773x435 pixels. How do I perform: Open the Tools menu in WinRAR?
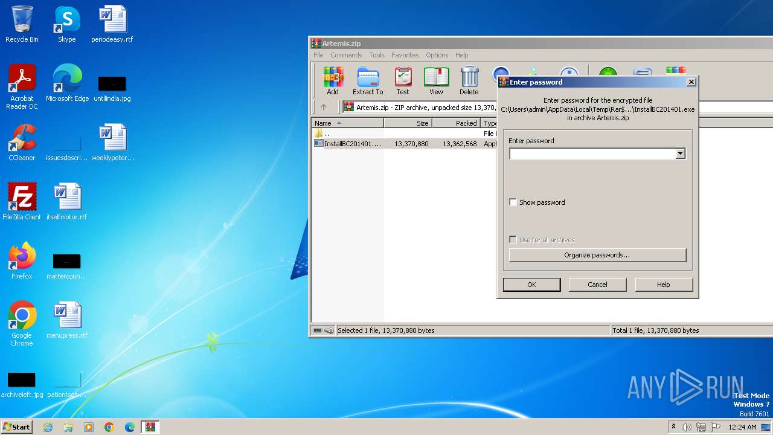point(377,55)
